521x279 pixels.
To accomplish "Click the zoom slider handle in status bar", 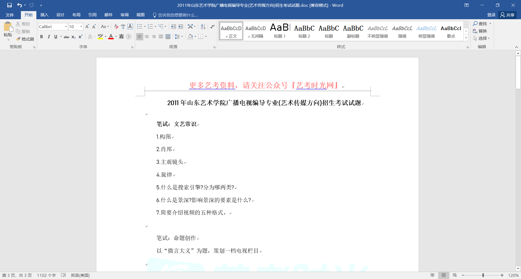I will pos(483,275).
